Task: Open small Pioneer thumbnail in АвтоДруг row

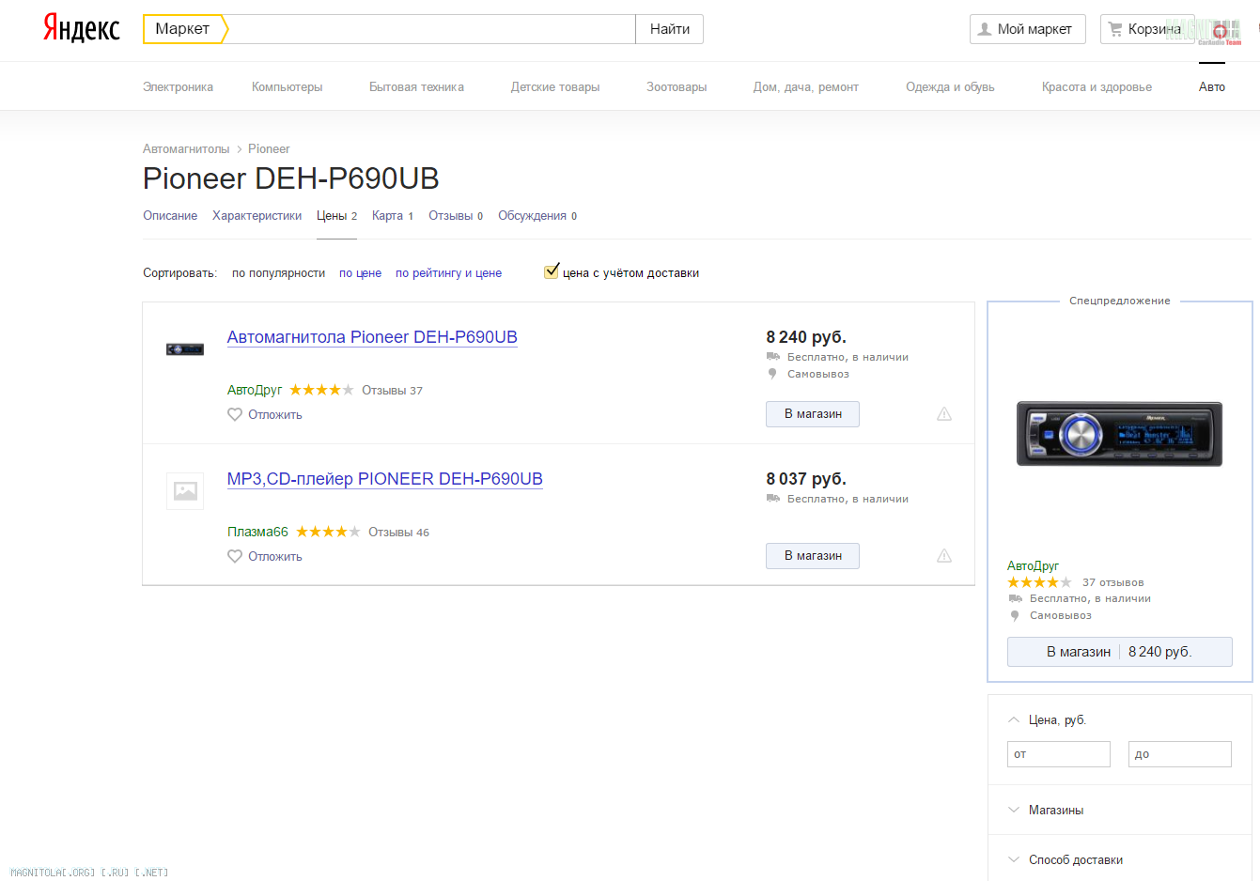Action: tap(185, 349)
